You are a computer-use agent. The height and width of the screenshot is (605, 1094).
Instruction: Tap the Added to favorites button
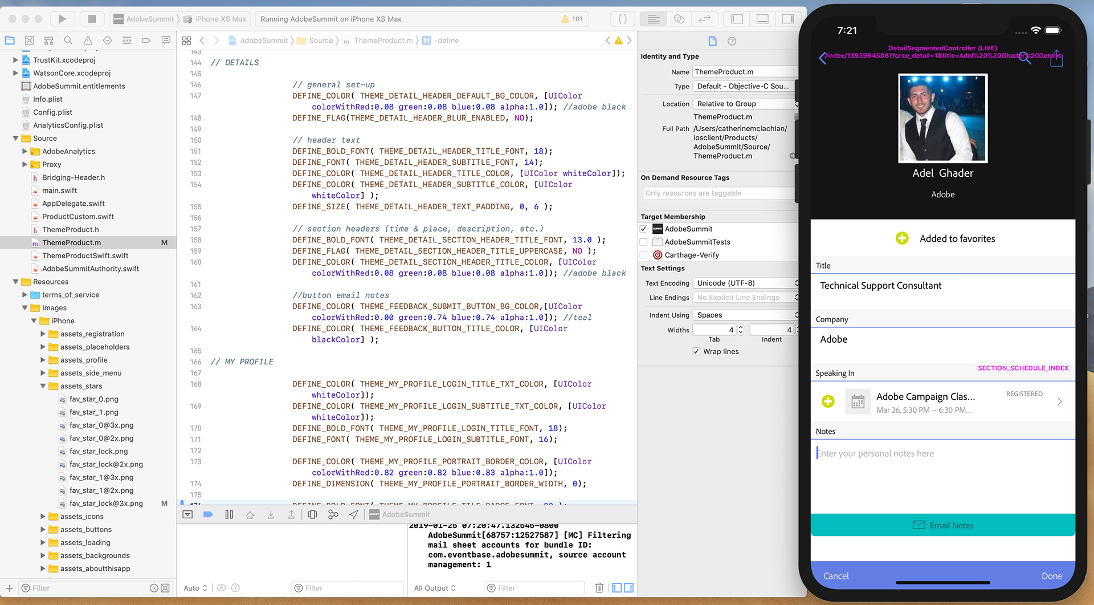(945, 238)
